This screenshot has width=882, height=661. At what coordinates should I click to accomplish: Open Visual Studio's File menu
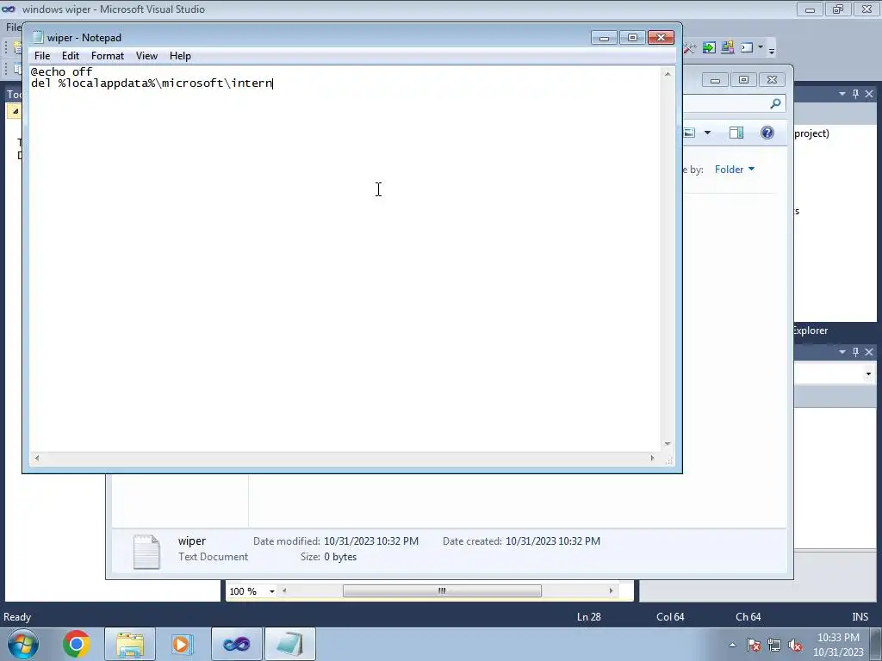(x=12, y=27)
